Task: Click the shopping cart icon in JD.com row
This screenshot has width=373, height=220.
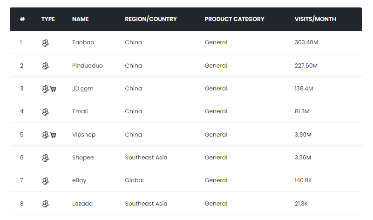Action: (x=53, y=89)
